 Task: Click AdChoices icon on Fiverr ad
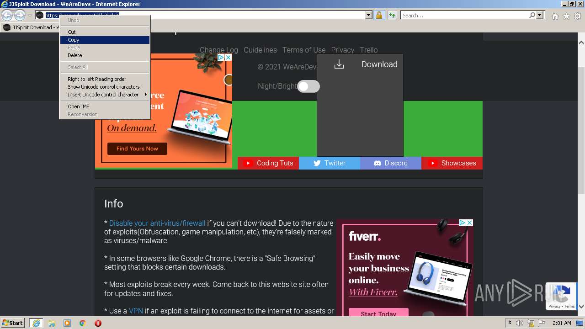(462, 223)
